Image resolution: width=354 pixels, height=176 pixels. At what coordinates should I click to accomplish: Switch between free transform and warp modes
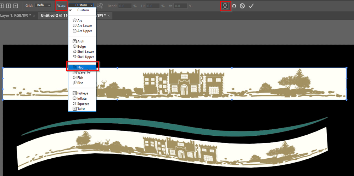click(x=225, y=6)
